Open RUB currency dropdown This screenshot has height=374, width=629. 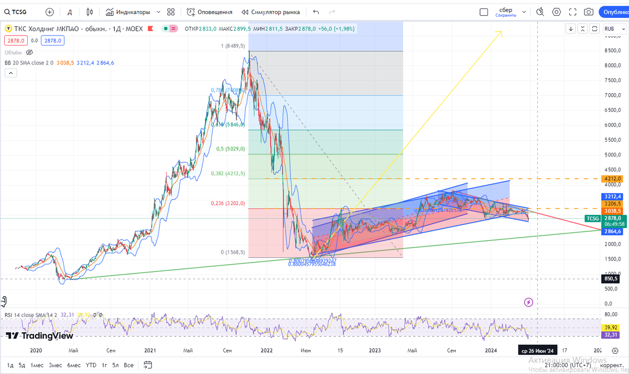point(614,29)
